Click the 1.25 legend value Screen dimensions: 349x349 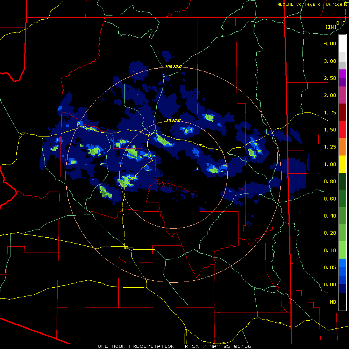tap(330, 147)
